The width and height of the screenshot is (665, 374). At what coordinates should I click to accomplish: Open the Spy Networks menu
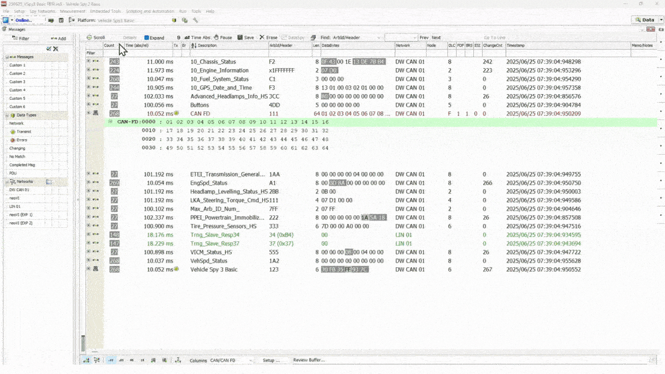point(42,11)
